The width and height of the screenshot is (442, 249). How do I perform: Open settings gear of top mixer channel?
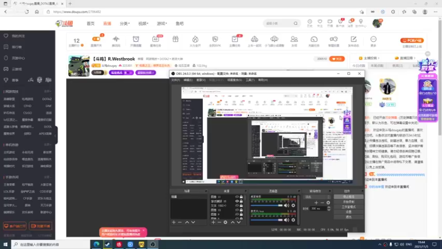click(293, 205)
